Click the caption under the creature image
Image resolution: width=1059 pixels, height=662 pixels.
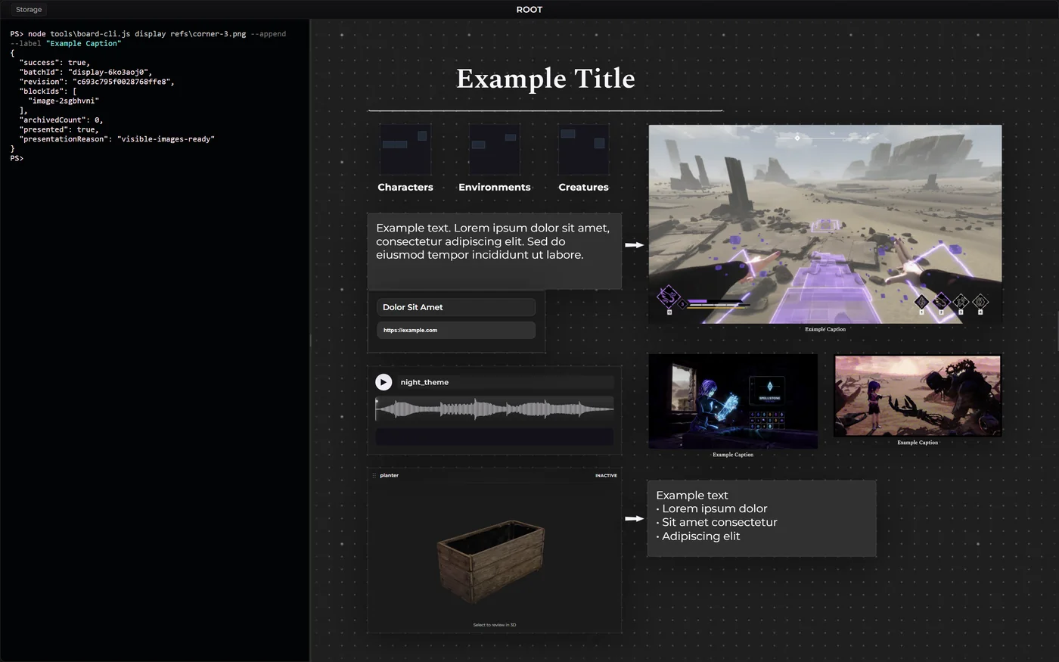(918, 443)
